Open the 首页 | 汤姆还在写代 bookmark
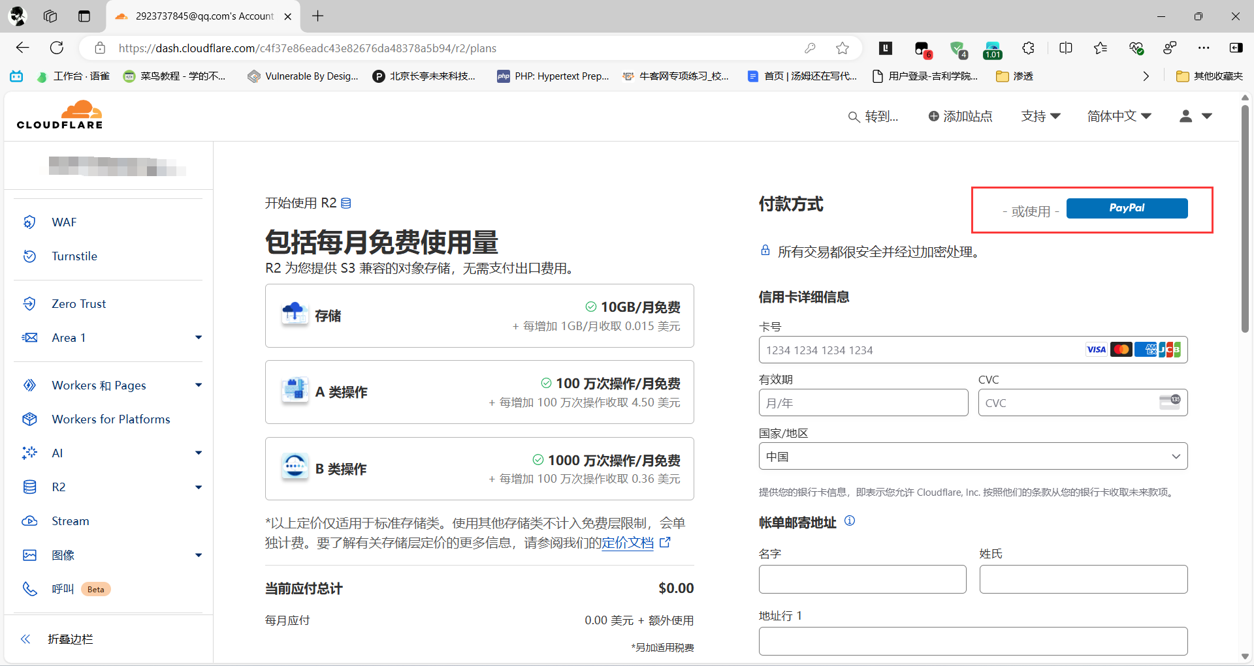This screenshot has width=1254, height=666. click(x=803, y=76)
